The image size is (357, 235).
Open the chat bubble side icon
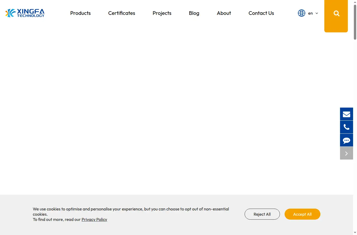(347, 140)
